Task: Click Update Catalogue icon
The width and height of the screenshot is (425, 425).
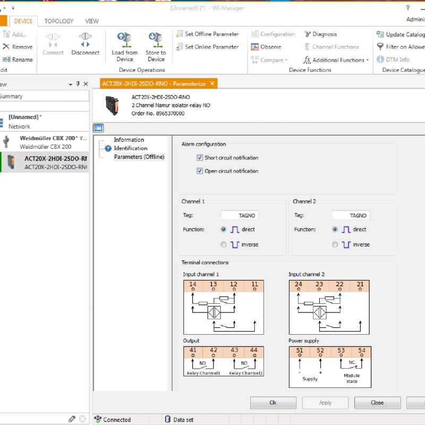Action: (380, 34)
